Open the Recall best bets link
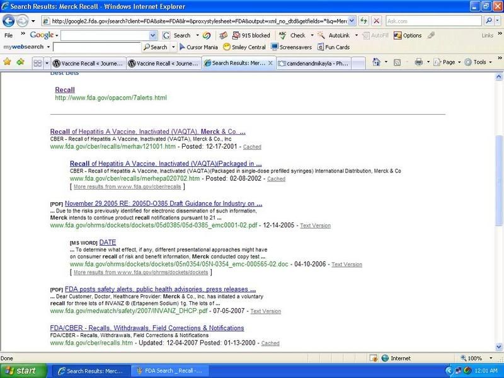The width and height of the screenshot is (504, 378). click(x=65, y=89)
